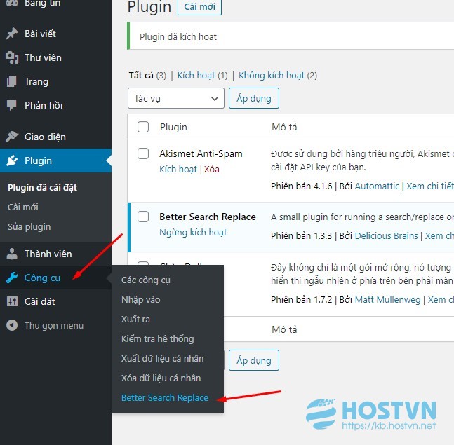The width and height of the screenshot is (454, 445).
Task: Open the Delicious Brains author link
Action: click(386, 235)
